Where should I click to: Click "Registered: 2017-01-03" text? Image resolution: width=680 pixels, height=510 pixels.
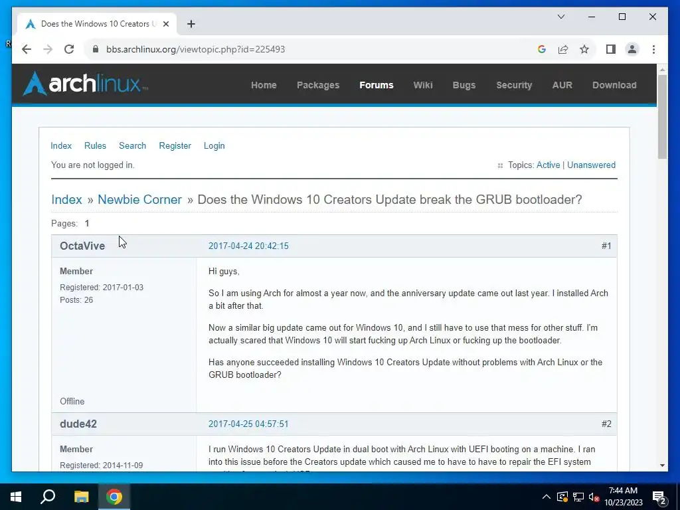pos(102,288)
